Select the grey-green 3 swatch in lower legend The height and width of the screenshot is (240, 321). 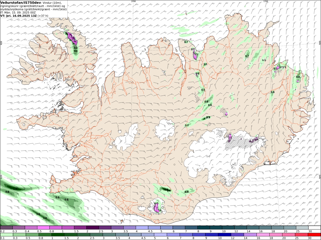(x=109, y=235)
